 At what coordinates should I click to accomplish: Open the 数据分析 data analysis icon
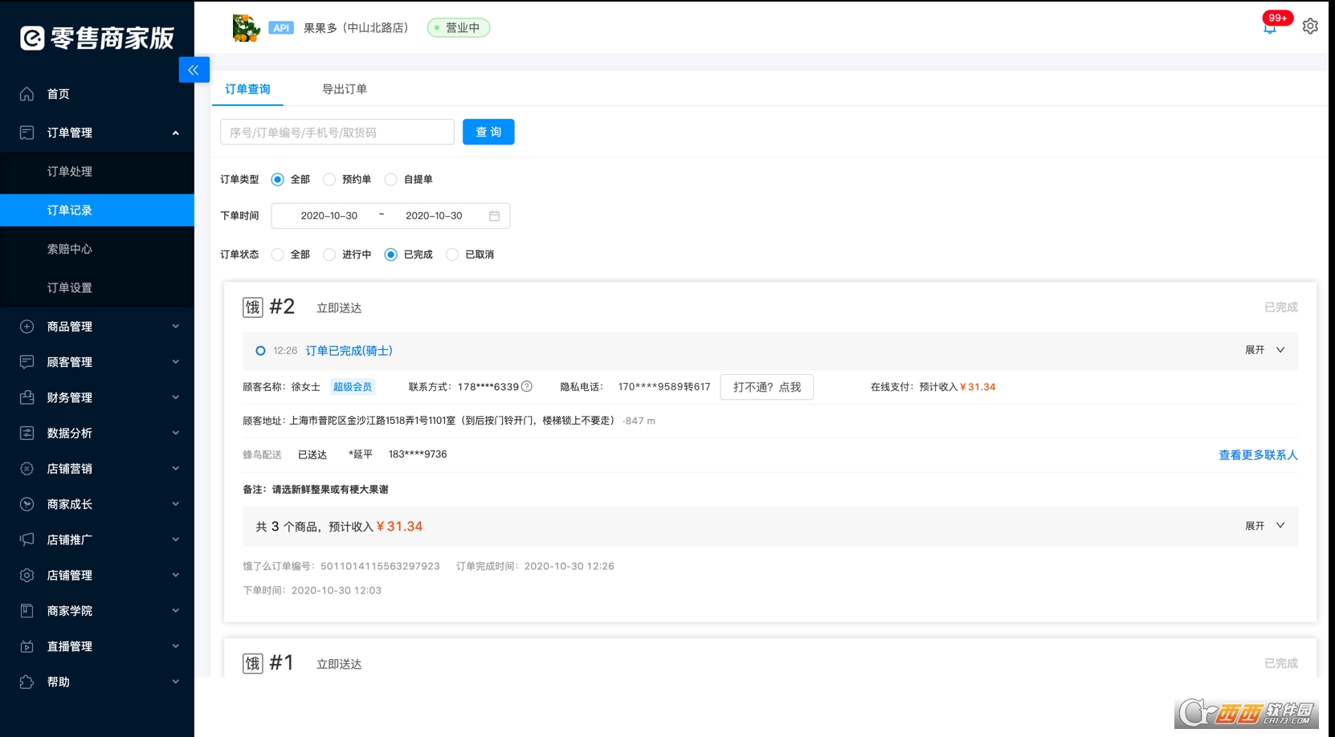coord(26,433)
